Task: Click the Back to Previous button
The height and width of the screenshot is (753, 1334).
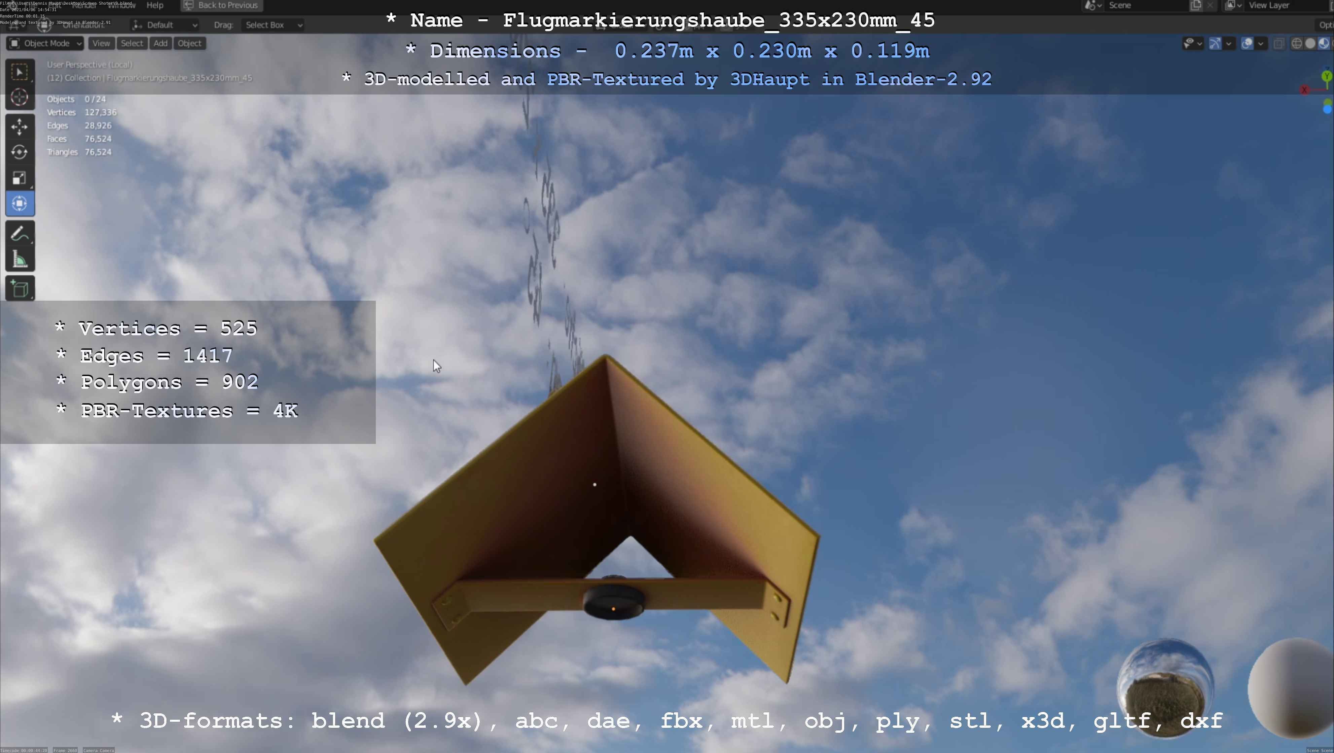Action: tap(222, 5)
